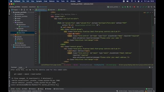Show Git history clock icon
The height and width of the screenshot is (92, 164).
click(x=149, y=7)
